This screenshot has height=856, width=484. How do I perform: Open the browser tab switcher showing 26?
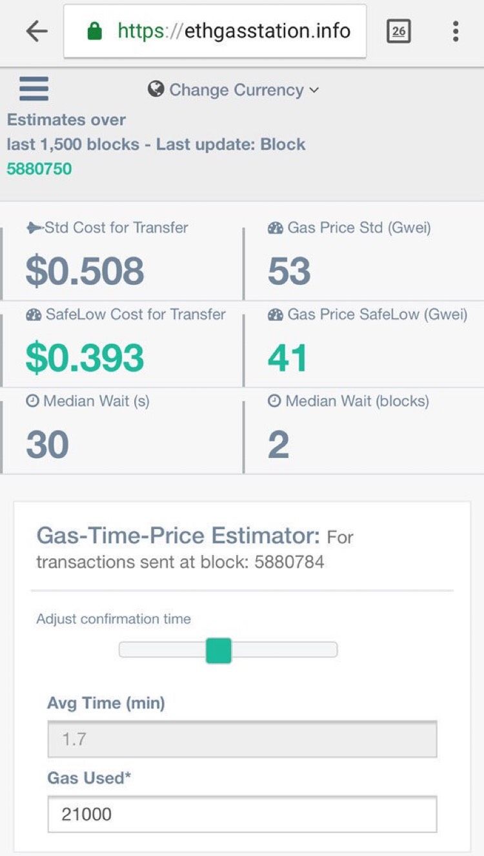click(398, 31)
